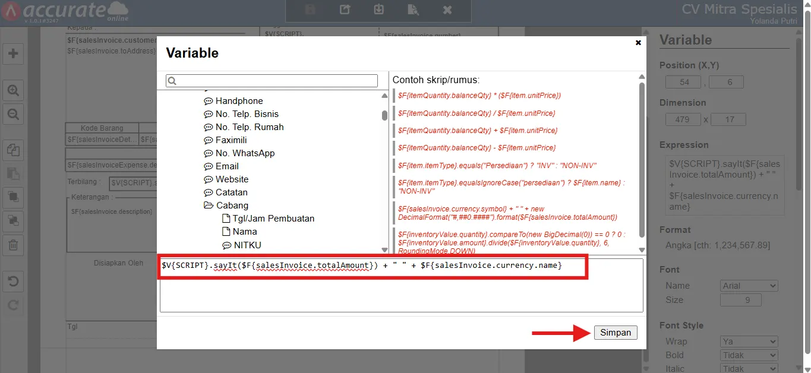Image resolution: width=811 pixels, height=373 pixels.
Task: Click the copy icon in left sidebar
Action: (x=13, y=150)
